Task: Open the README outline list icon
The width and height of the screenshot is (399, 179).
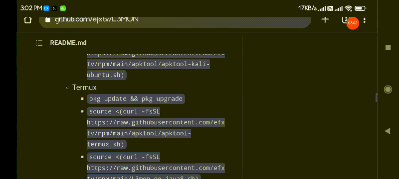Action: tap(39, 43)
